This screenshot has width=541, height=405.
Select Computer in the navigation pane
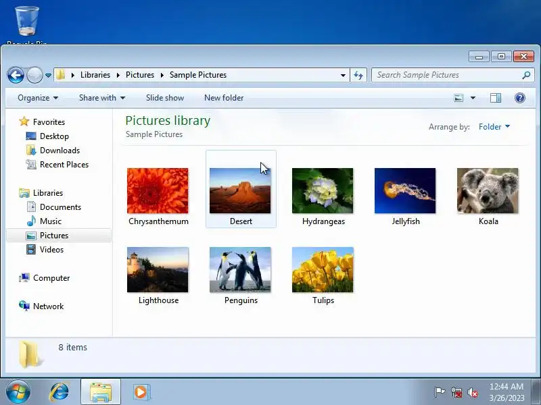51,278
